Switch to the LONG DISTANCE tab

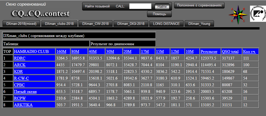point(166,24)
